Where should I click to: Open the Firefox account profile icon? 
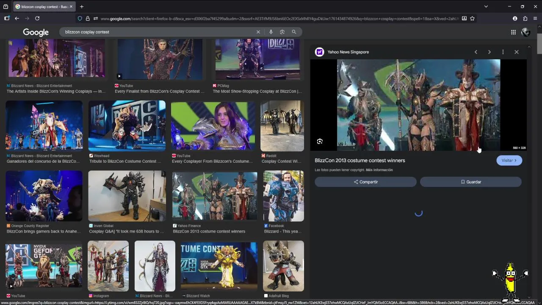515,18
